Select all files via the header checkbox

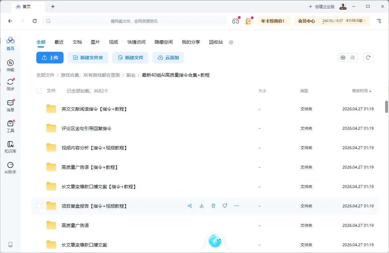(39, 91)
